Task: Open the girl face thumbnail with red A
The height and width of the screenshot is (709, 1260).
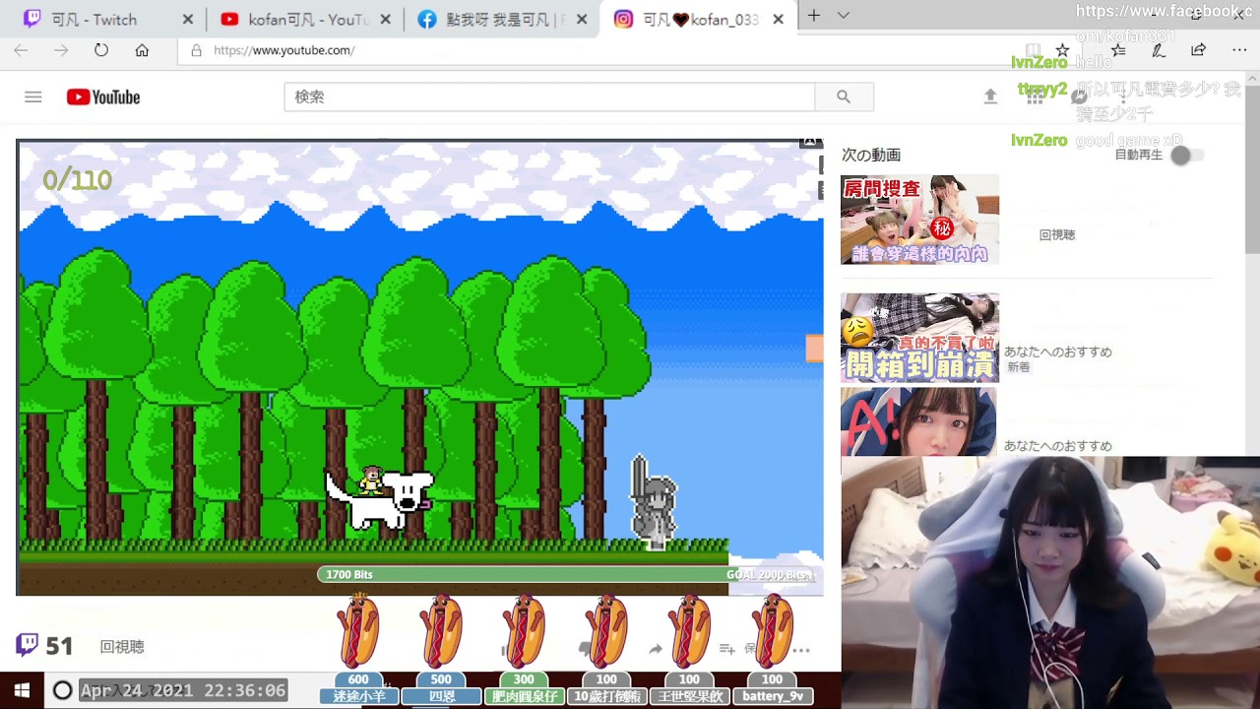Action: [918, 421]
